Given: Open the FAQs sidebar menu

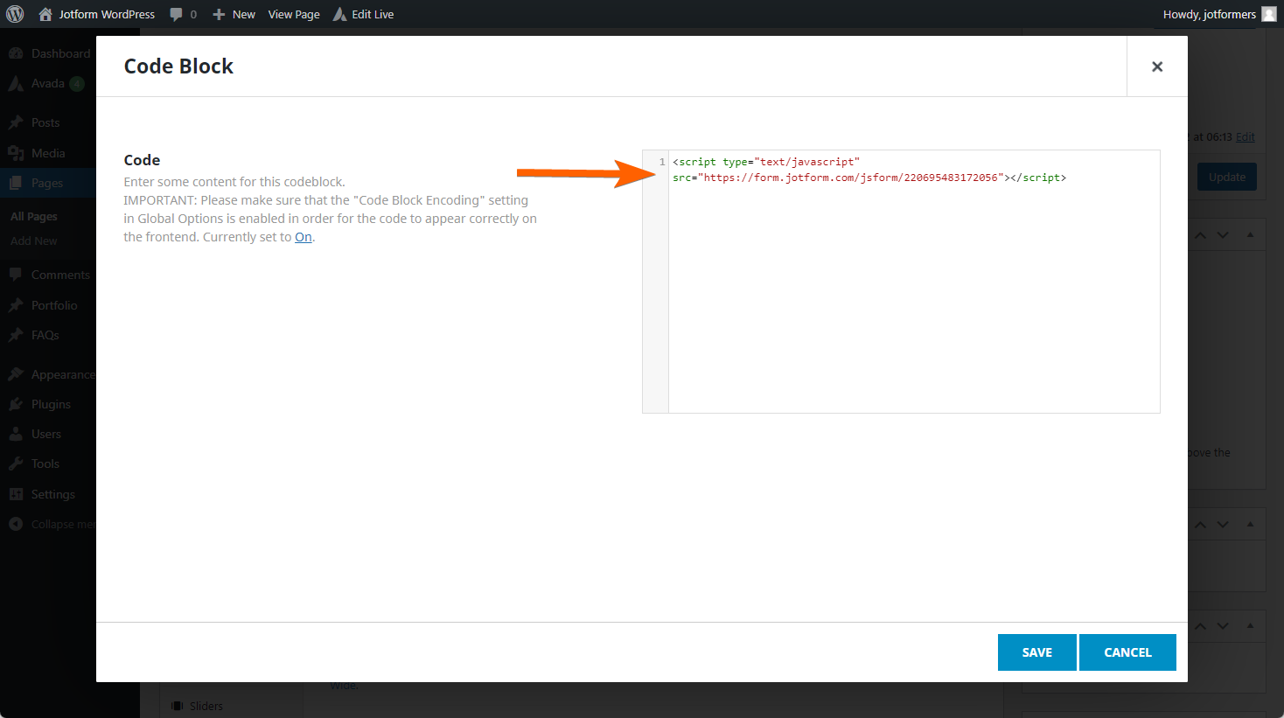Looking at the screenshot, I should click(x=45, y=335).
